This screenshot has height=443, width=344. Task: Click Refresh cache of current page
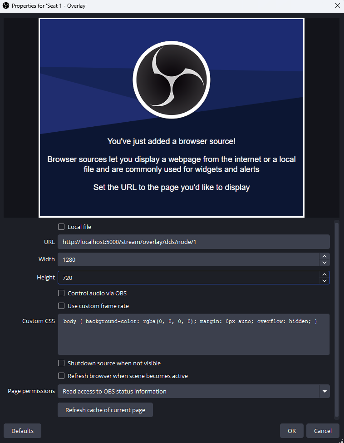tap(105, 410)
